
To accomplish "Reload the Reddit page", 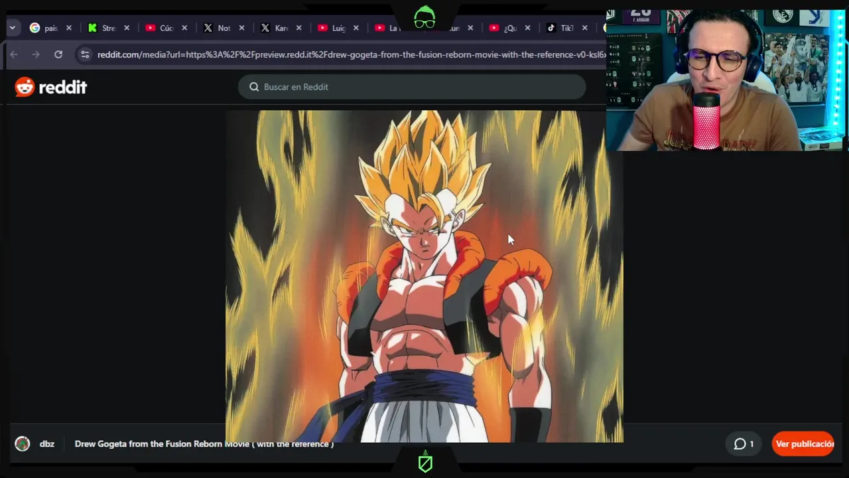I will pyautogui.click(x=58, y=54).
